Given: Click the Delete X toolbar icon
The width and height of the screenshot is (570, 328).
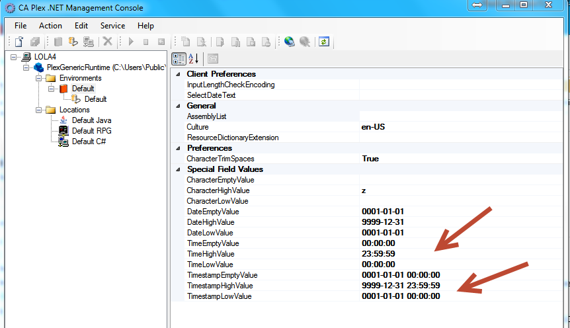Looking at the screenshot, I should point(108,42).
